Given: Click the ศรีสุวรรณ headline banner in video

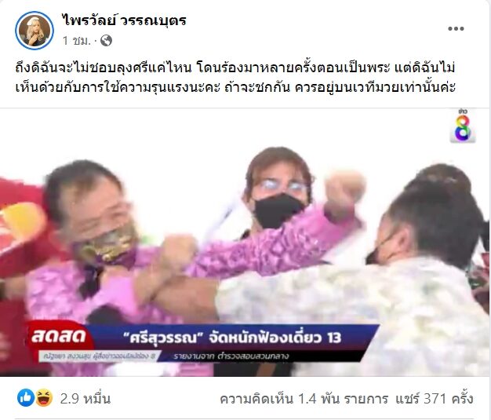Looking at the screenshot, I should (x=232, y=338).
